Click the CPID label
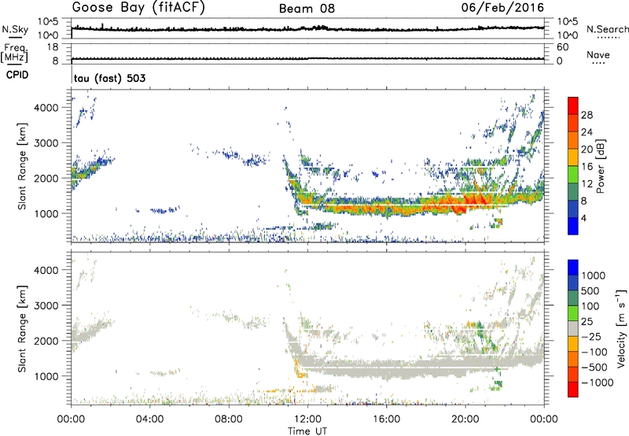Screen dimensions: 629x436 pyautogui.click(x=17, y=75)
